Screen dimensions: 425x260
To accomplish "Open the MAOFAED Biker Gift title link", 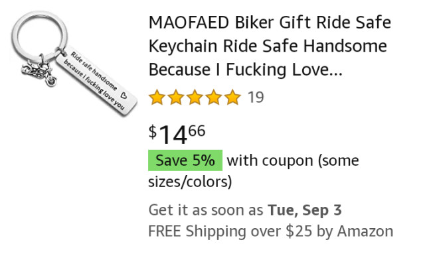I will point(270,46).
